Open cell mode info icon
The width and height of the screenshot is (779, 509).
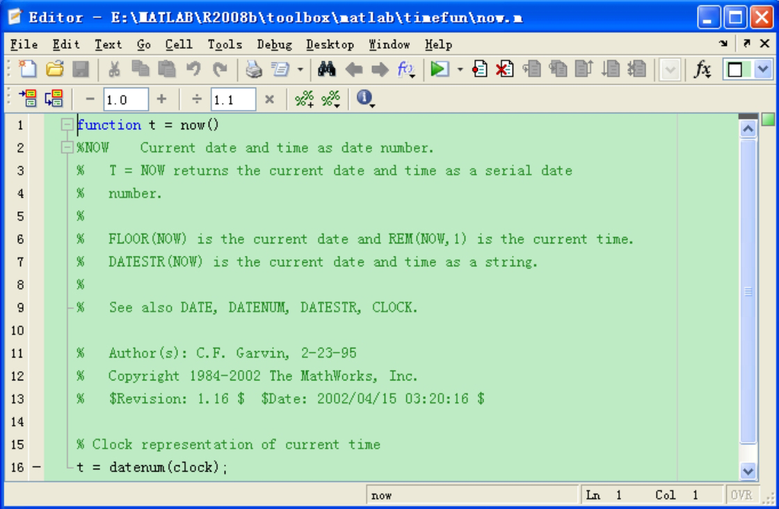(365, 98)
